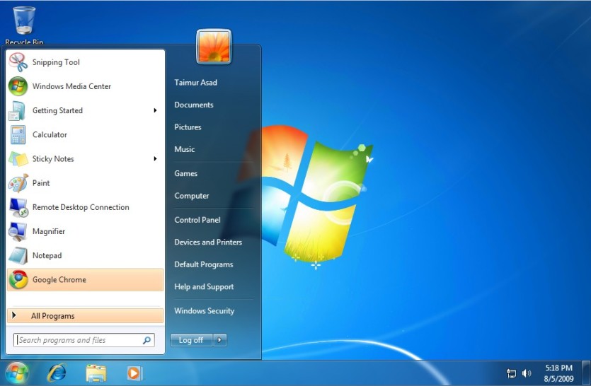This screenshot has height=386, width=591.
Task: Open the Magnifier icon
Action: coord(18,232)
